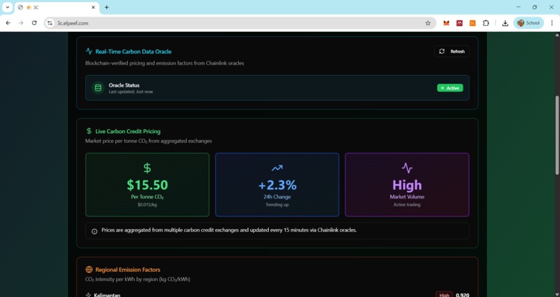Click the +2.3% 24h Change card
Screen dimensions: 560x297
[x=277, y=185]
